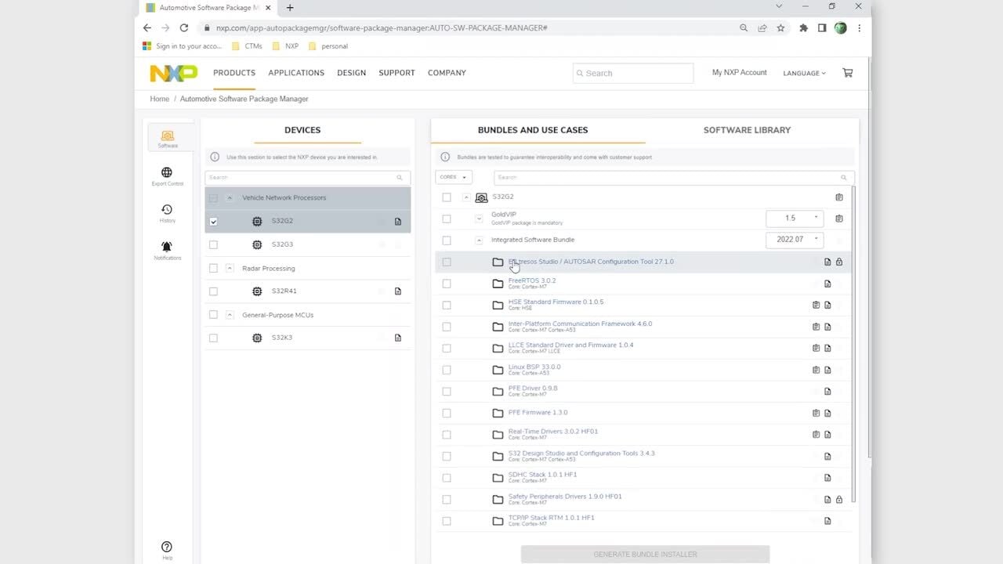Image resolution: width=1003 pixels, height=564 pixels.
Task: Click the Home breadcrumb link
Action: pyautogui.click(x=160, y=99)
